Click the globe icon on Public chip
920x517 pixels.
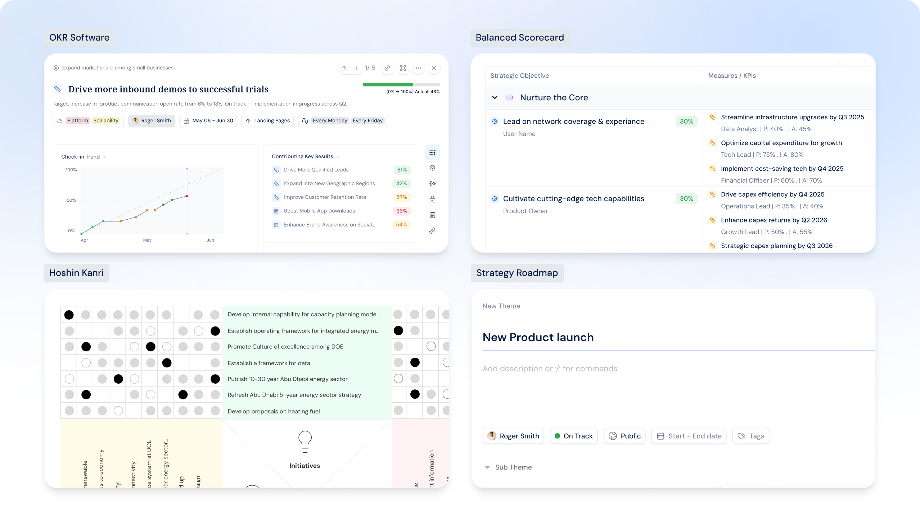pyautogui.click(x=613, y=436)
